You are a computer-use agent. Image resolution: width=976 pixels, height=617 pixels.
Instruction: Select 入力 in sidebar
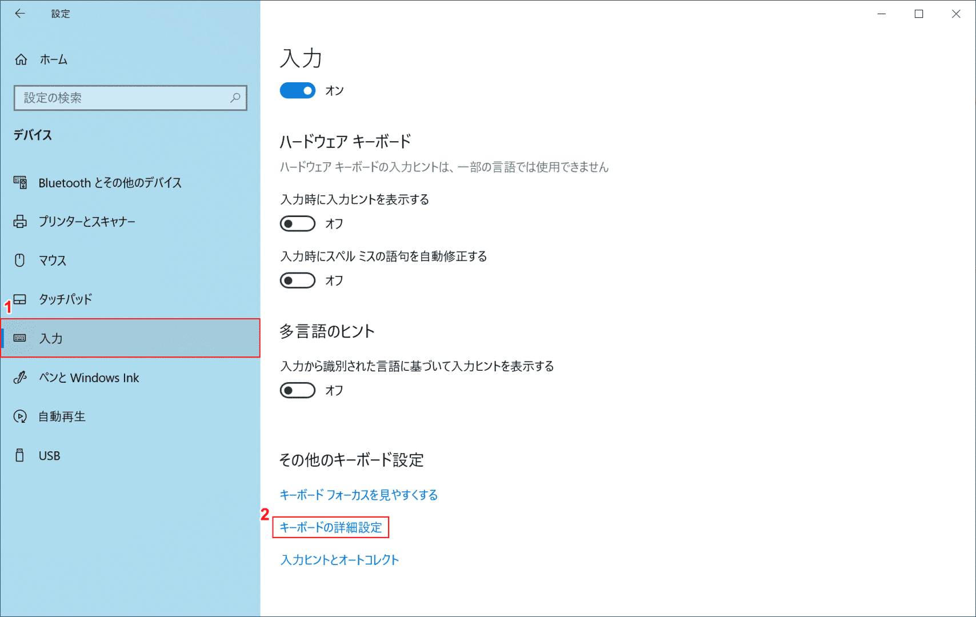pyautogui.click(x=130, y=338)
